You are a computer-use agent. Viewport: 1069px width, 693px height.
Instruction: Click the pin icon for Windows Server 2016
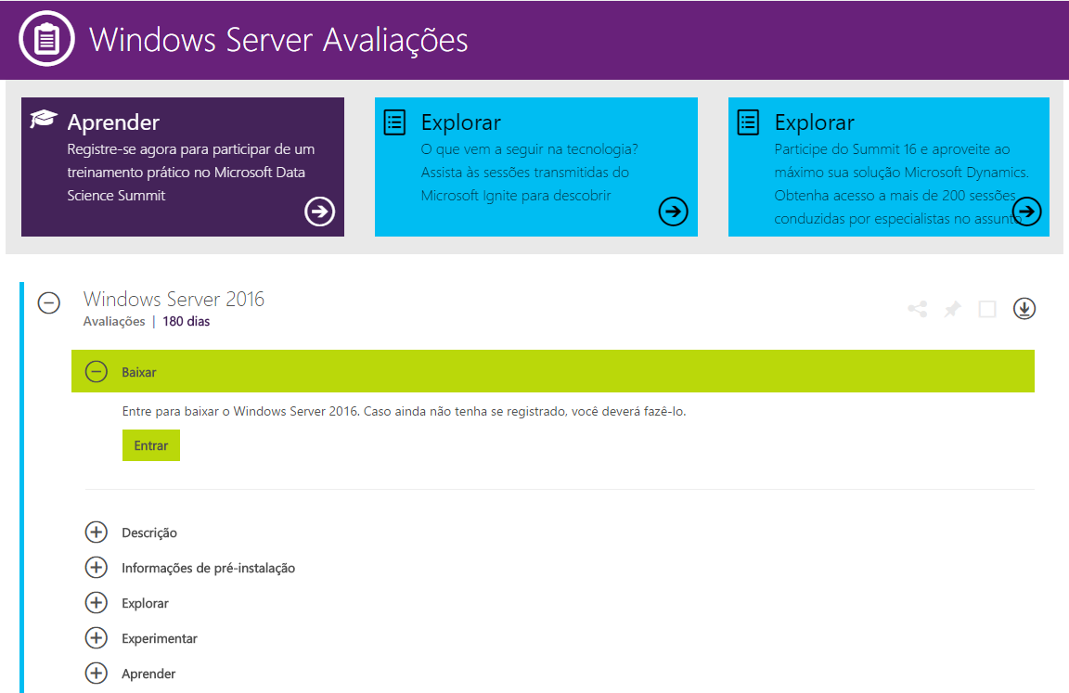pyautogui.click(x=952, y=309)
